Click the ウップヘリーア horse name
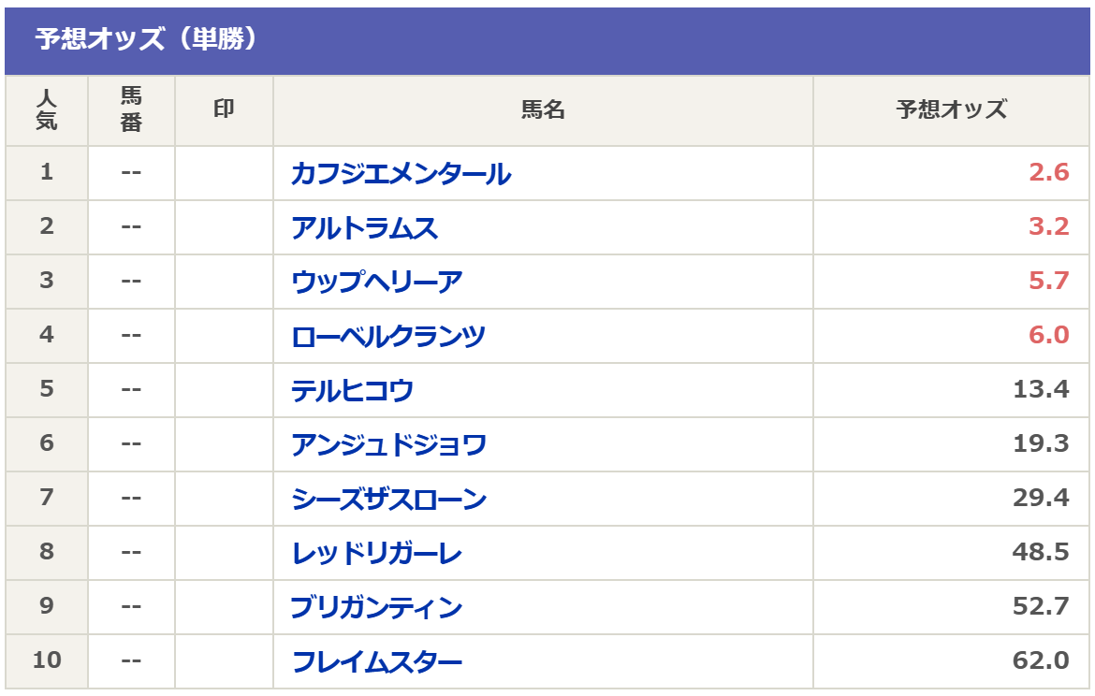The image size is (1095, 696). click(x=376, y=282)
